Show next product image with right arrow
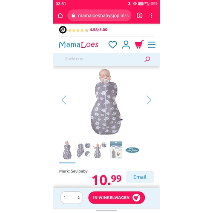Viewport: 213px width, 213px height. [x=149, y=100]
